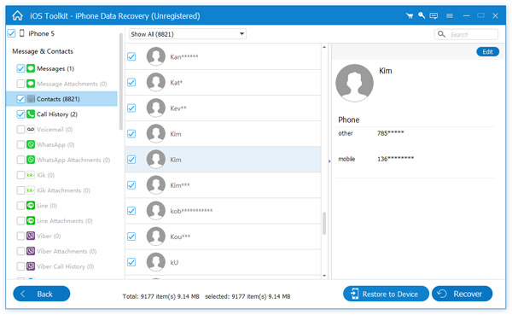
Task: Open the feedback chat icon
Action: [433, 15]
